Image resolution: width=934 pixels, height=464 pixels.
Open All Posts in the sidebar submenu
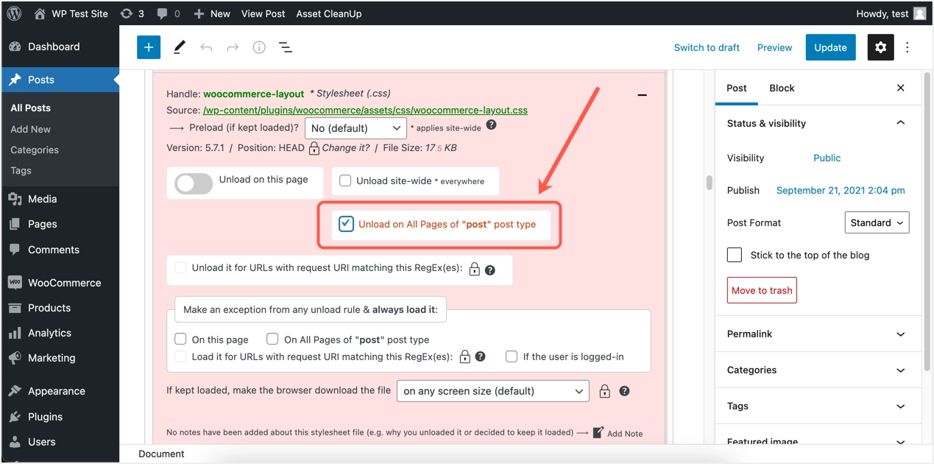coord(31,108)
